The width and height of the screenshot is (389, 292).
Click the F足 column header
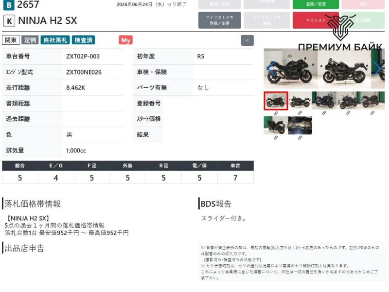pos(92,166)
